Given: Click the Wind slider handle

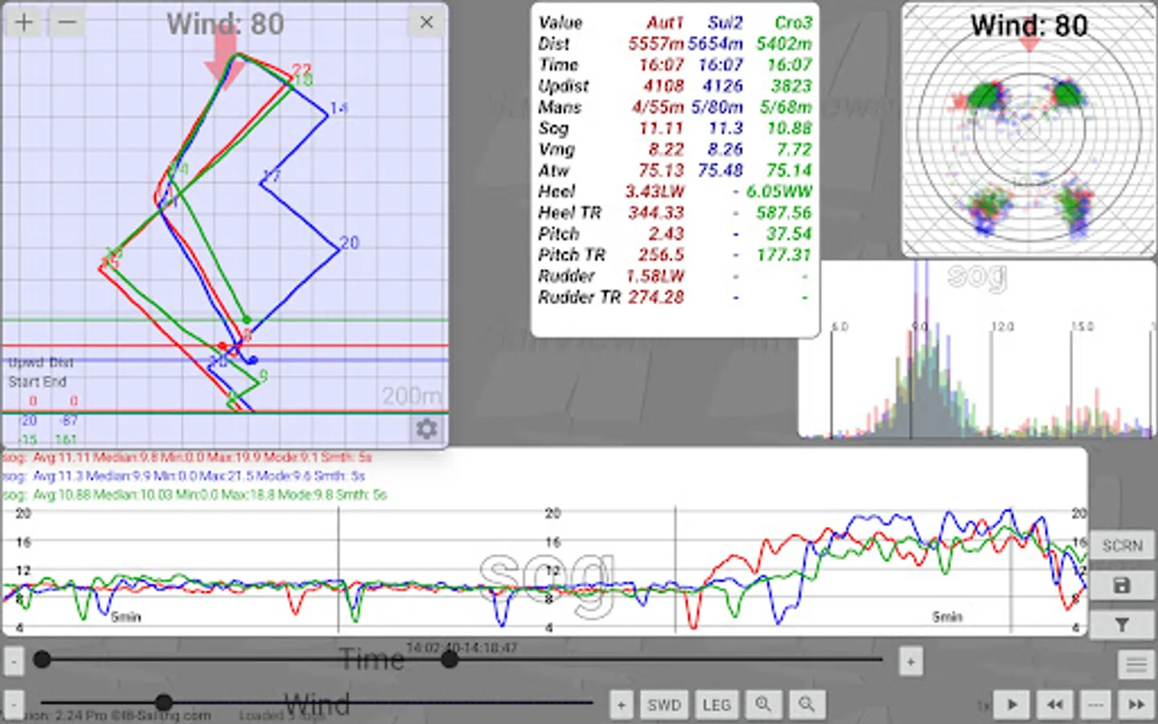Looking at the screenshot, I should coord(163,702).
